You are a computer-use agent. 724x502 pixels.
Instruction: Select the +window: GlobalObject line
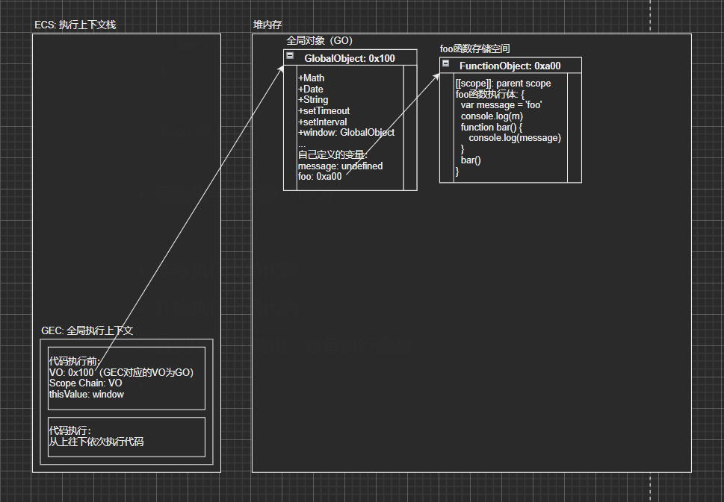coord(346,133)
